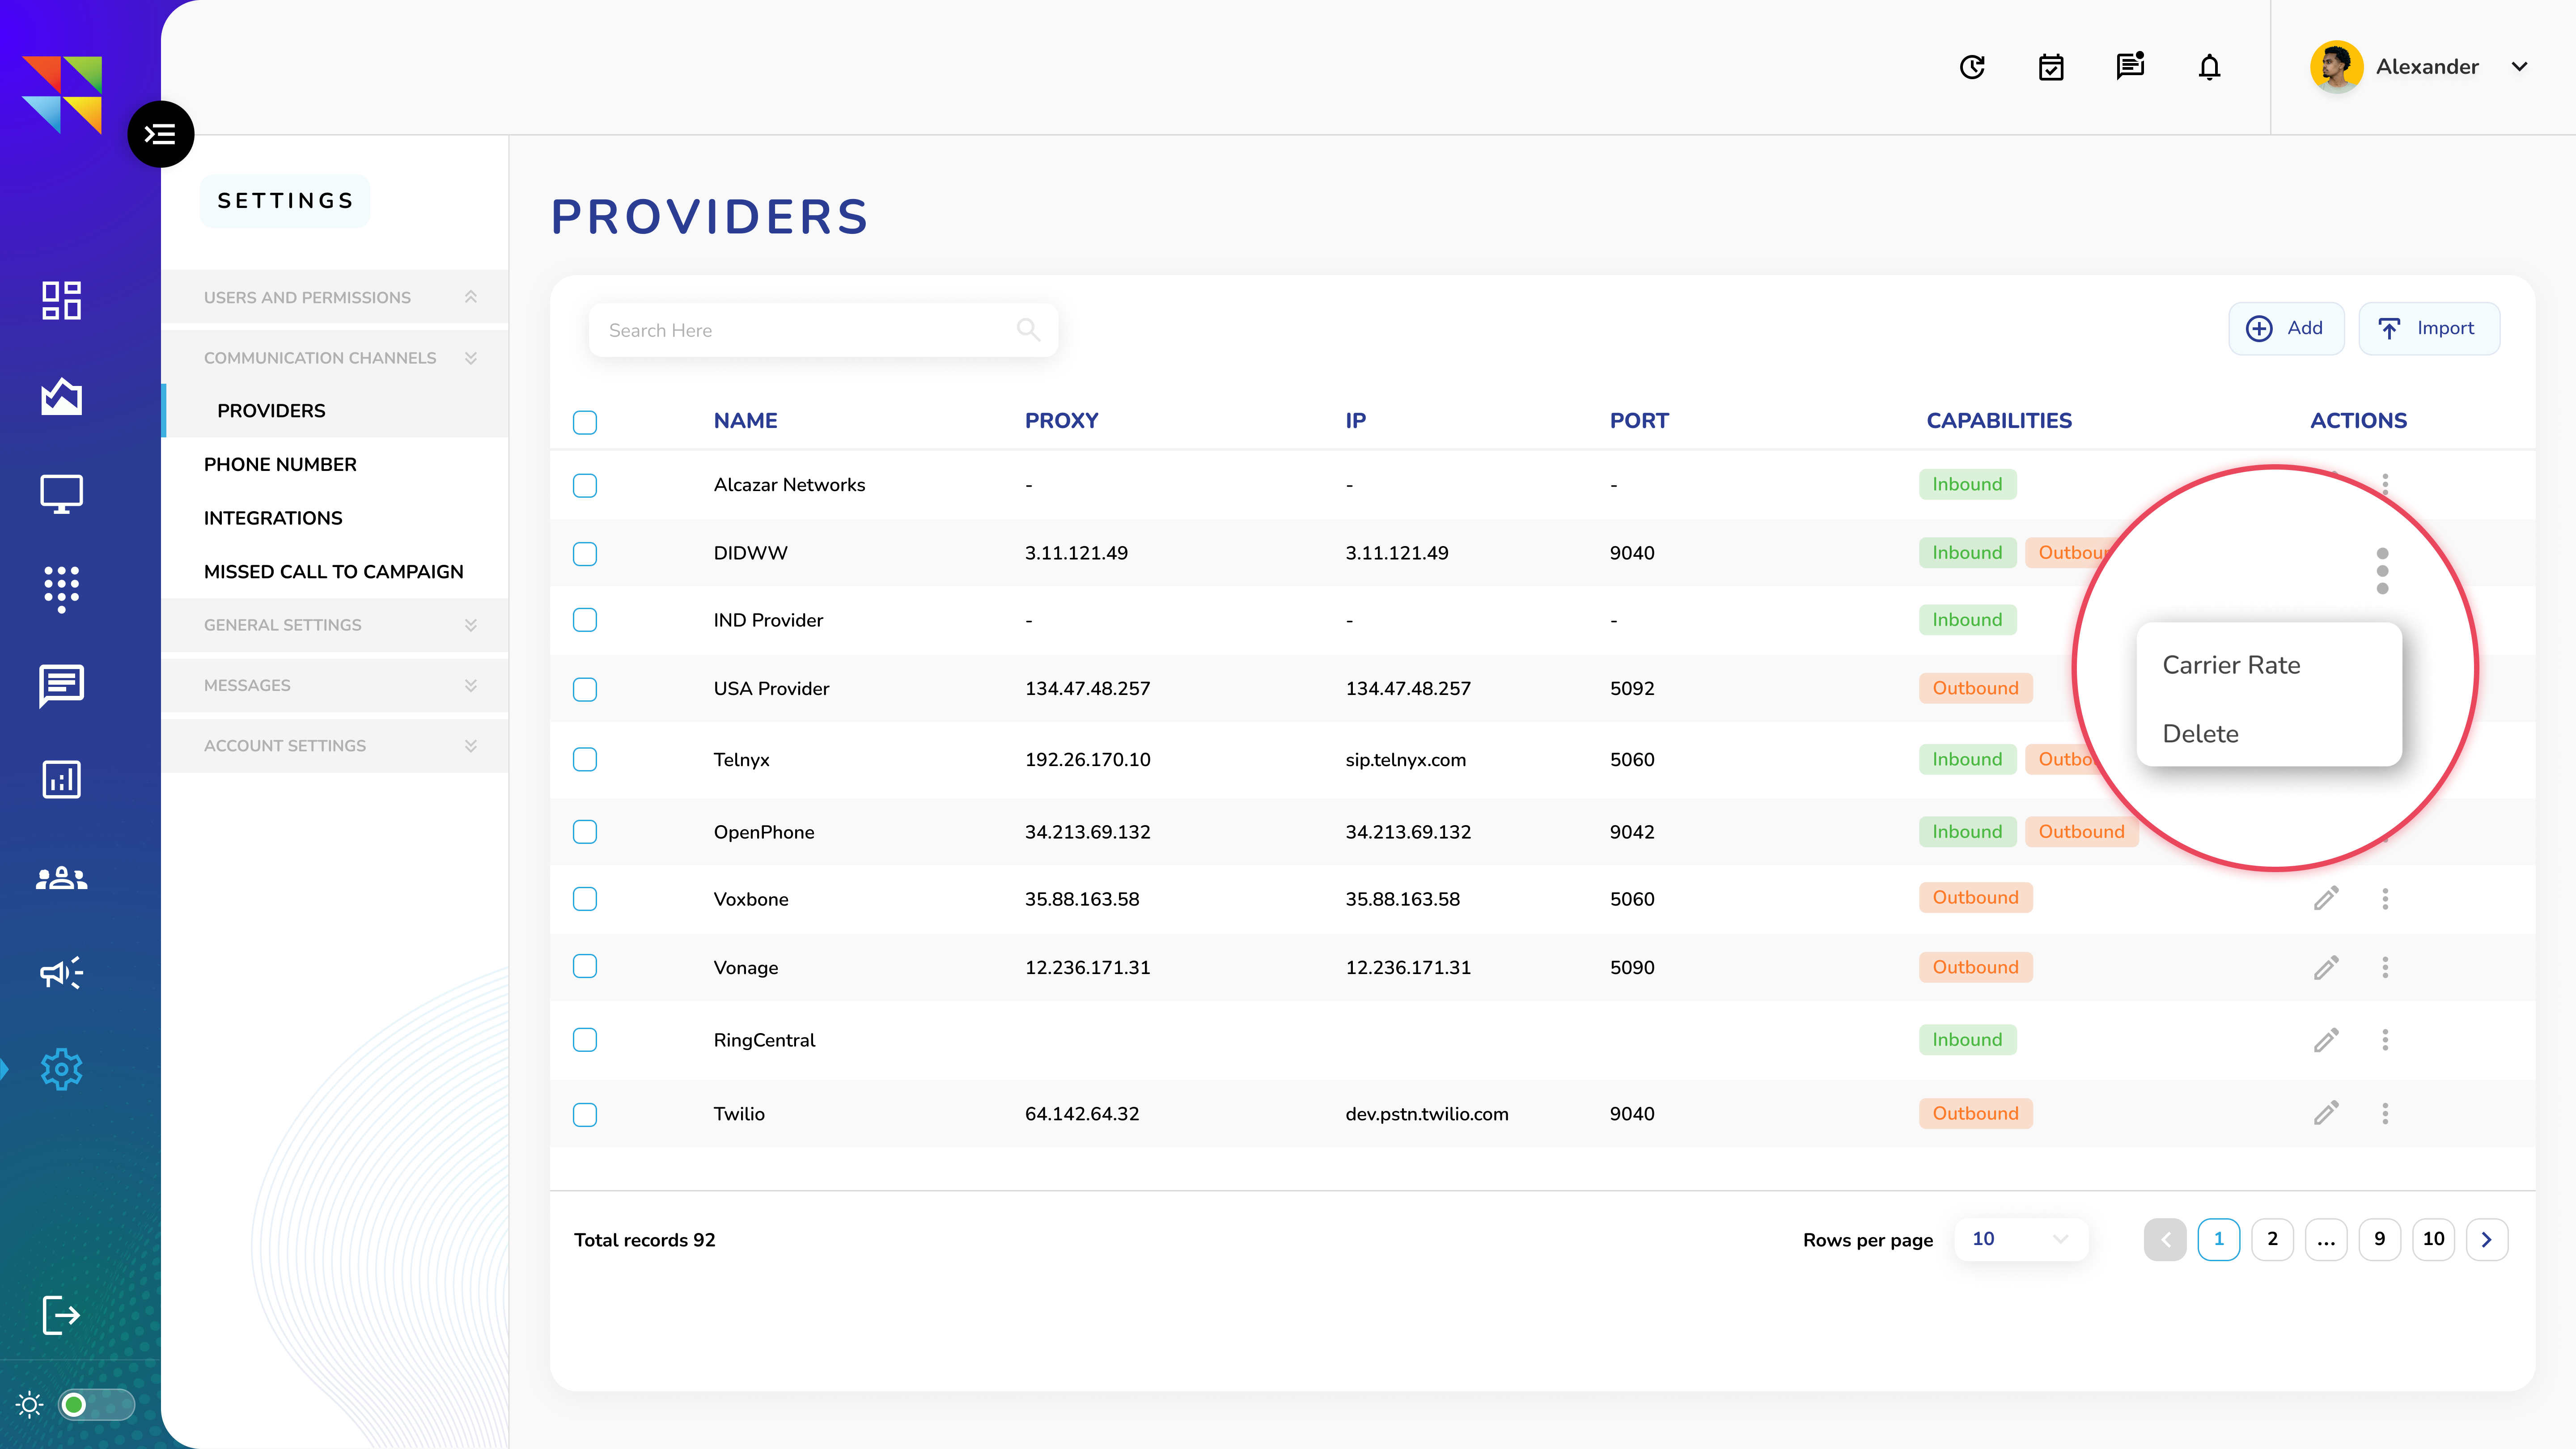The width and height of the screenshot is (2576, 1449).
Task: Click the search magnifier icon
Action: [x=1028, y=329]
